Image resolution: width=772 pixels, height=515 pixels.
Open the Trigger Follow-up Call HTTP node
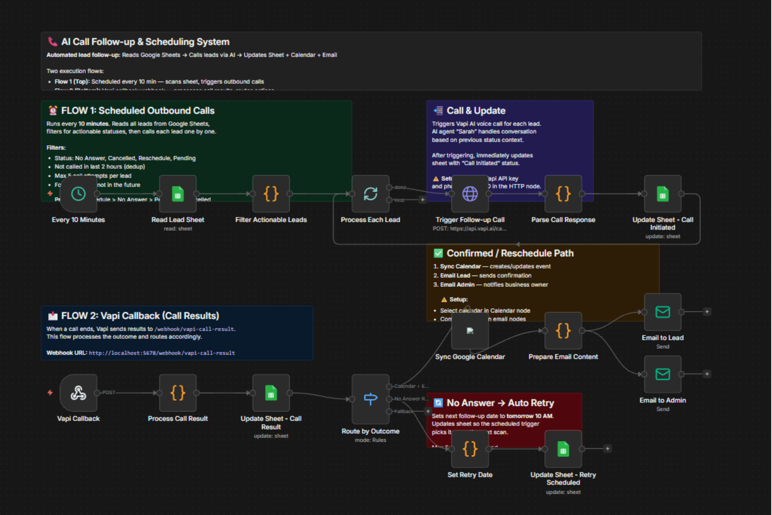pos(470,194)
